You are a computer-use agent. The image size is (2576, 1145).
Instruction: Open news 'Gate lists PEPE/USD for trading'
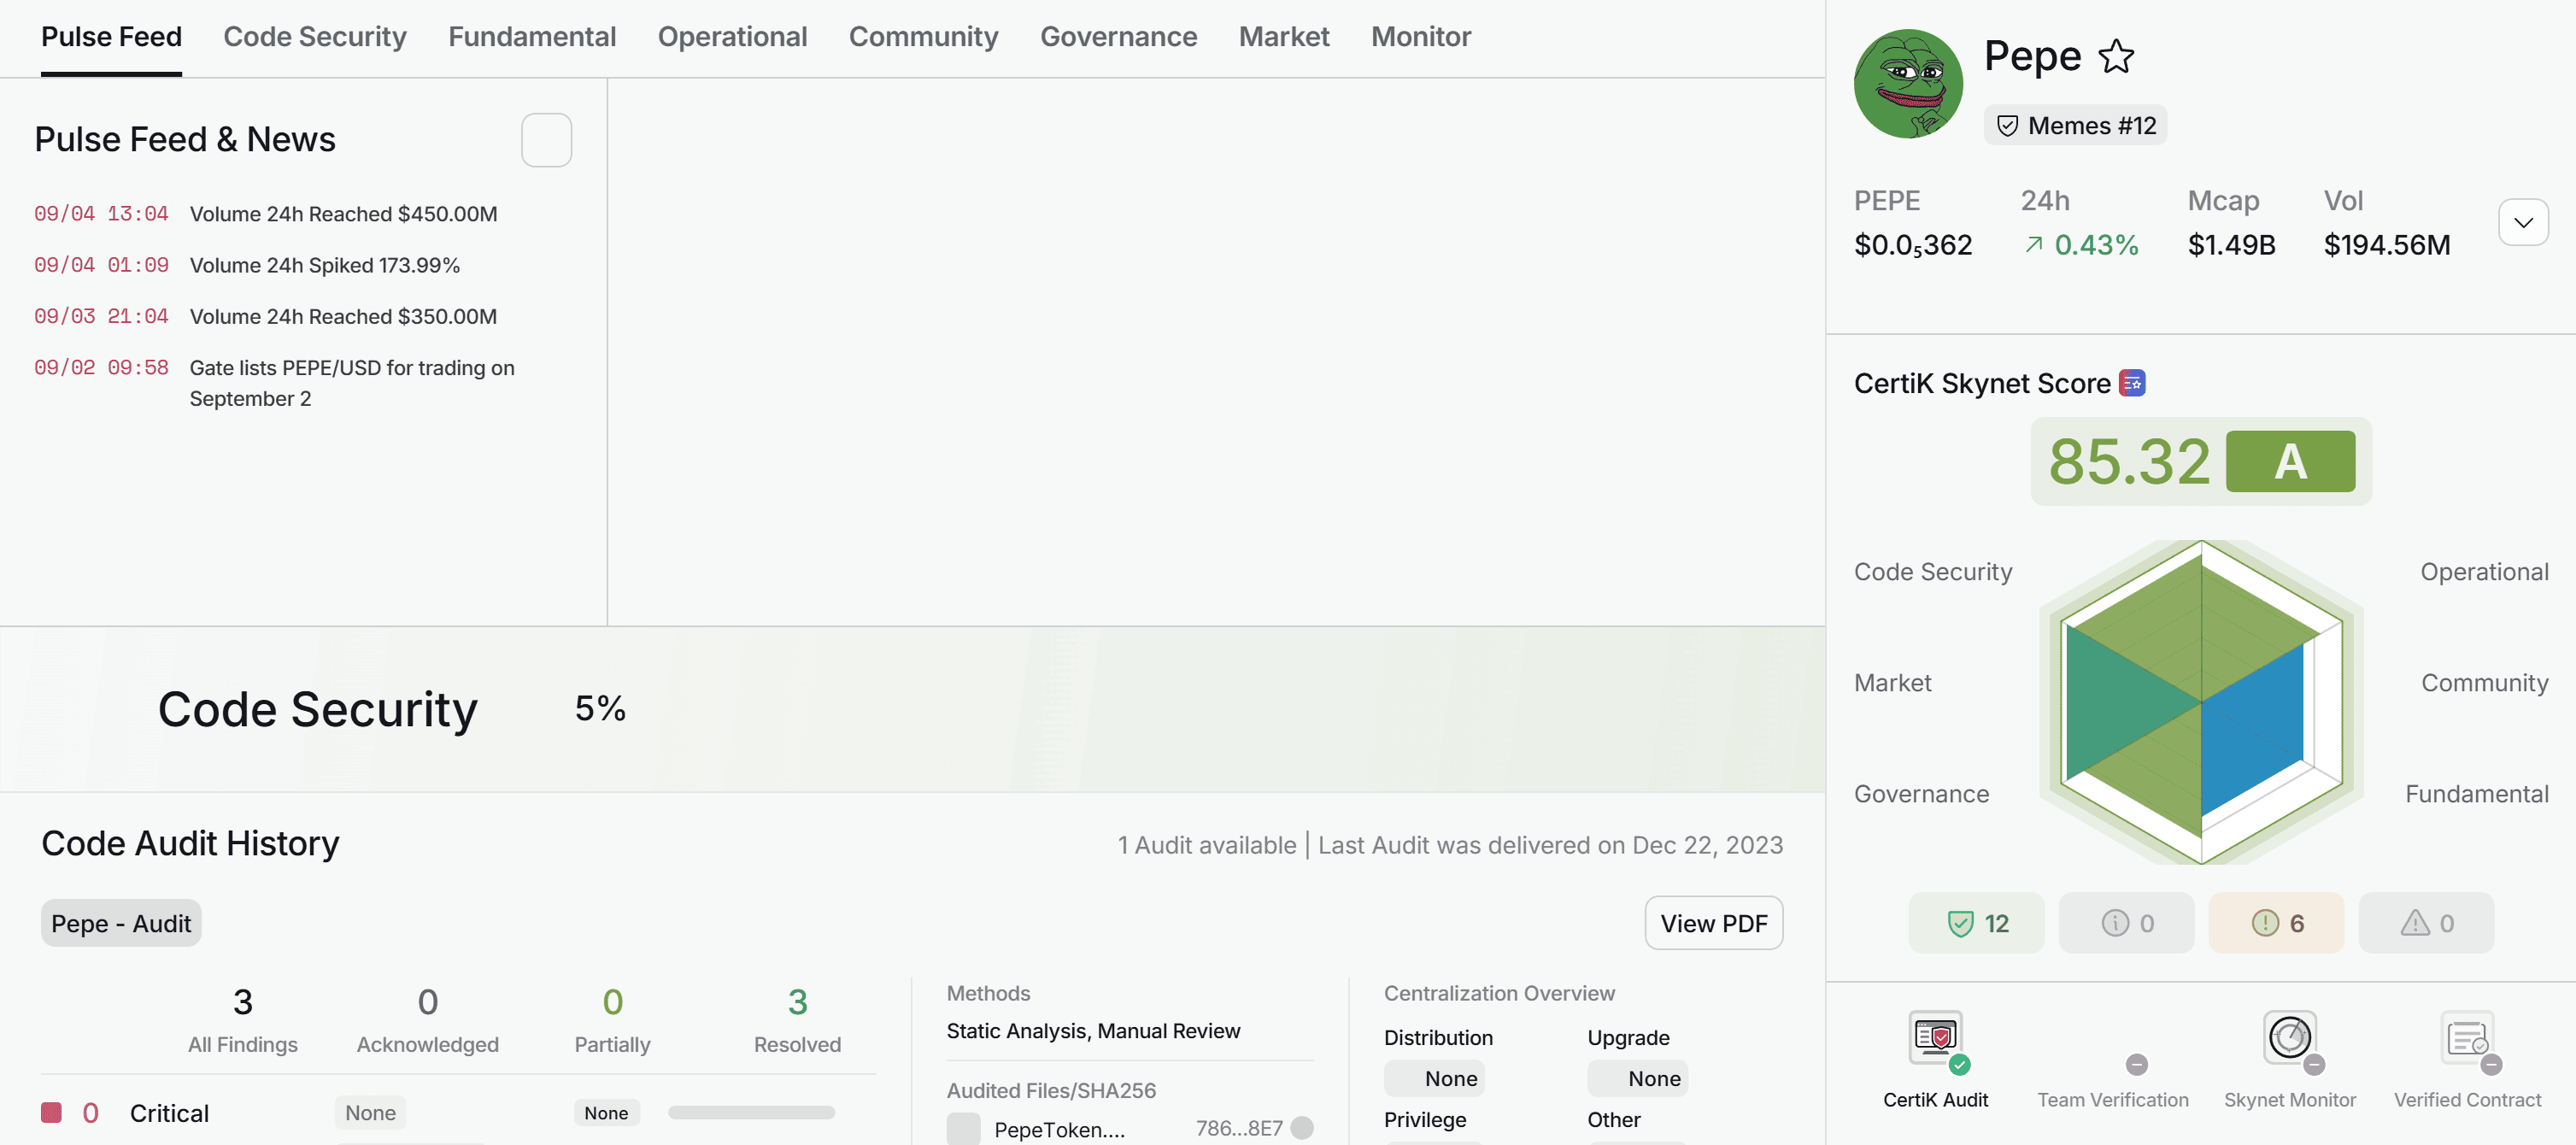[x=352, y=383]
